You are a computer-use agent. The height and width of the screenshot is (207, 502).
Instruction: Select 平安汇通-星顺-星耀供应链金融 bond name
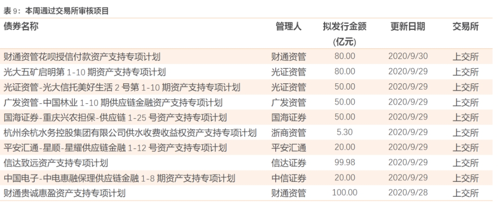click(x=115, y=148)
